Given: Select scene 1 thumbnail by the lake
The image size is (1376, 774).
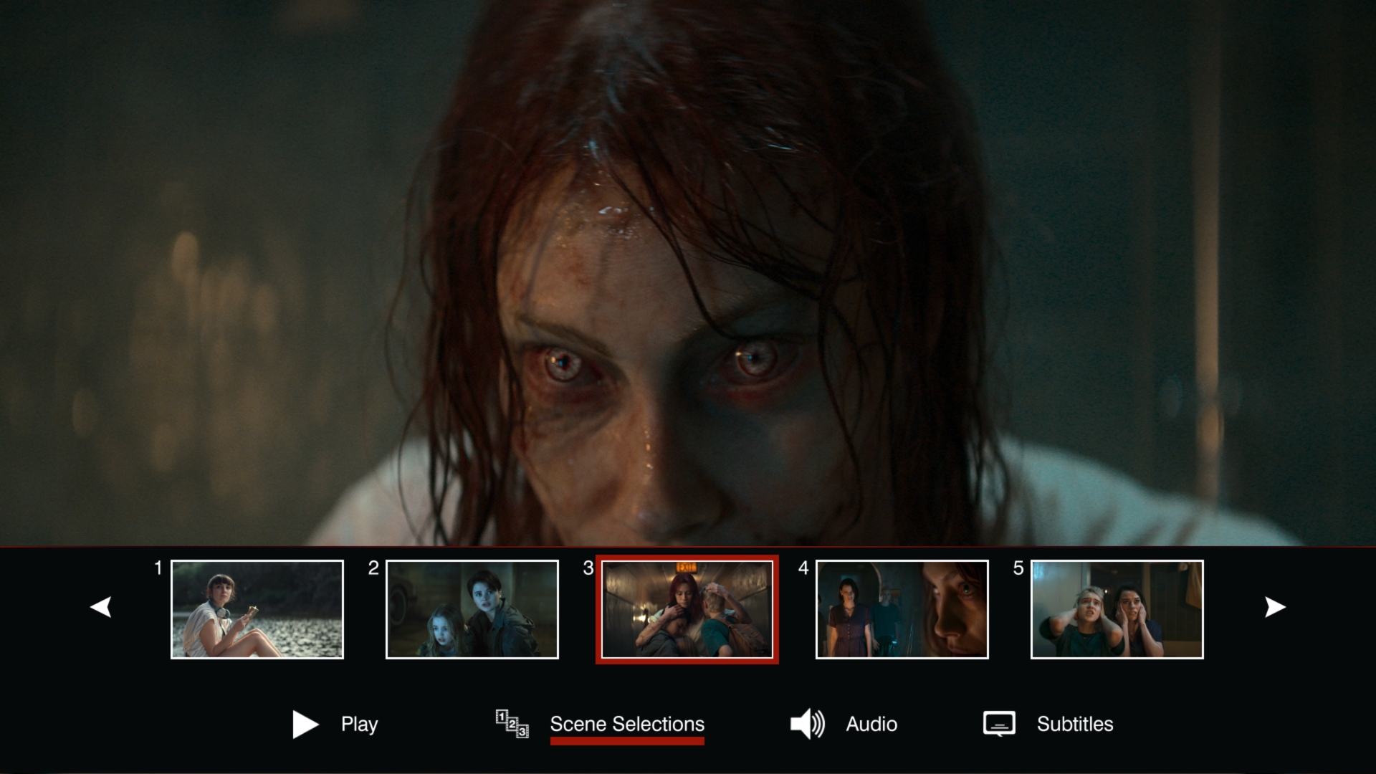Looking at the screenshot, I should pyautogui.click(x=257, y=609).
